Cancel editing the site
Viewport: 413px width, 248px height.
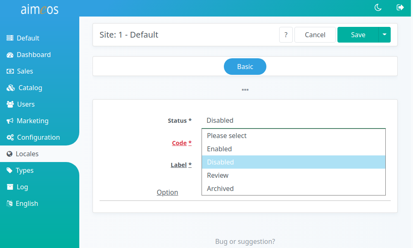pyautogui.click(x=315, y=35)
